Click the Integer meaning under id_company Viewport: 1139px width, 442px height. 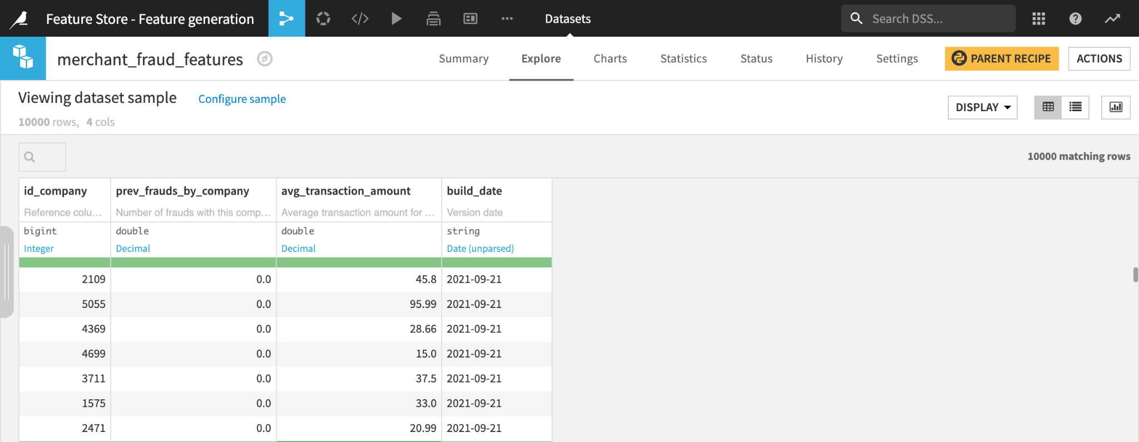coord(39,249)
